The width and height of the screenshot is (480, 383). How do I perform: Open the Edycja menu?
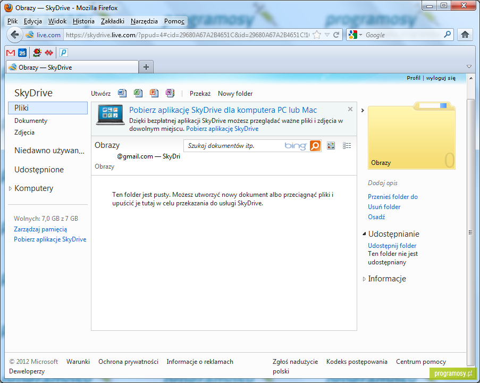tap(33, 21)
